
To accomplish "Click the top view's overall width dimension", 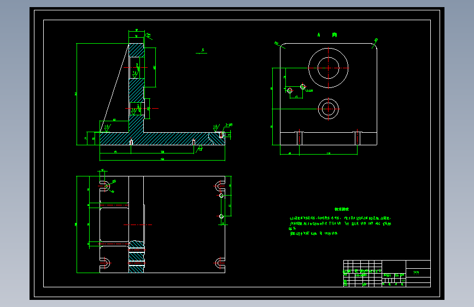I will [77, 225].
